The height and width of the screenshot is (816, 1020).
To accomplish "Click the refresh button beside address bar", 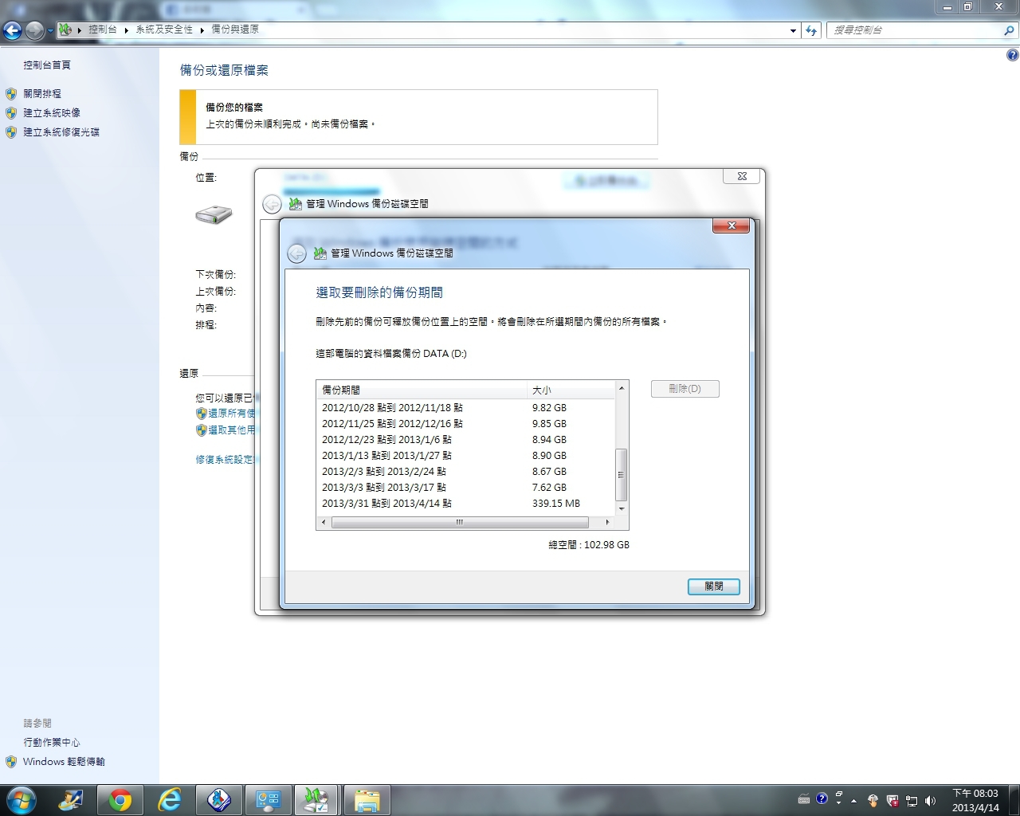I will (x=811, y=30).
